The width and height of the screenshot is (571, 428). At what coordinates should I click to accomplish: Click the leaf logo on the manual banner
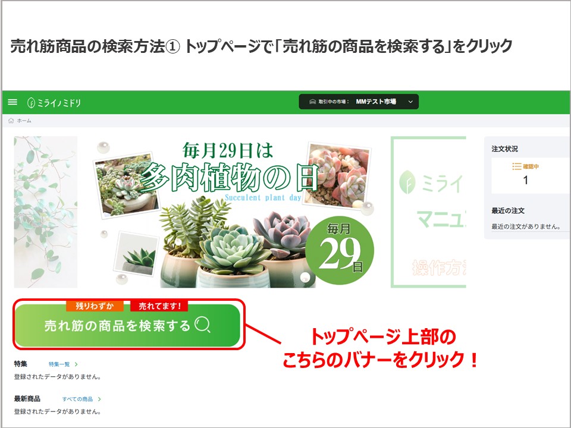407,182
